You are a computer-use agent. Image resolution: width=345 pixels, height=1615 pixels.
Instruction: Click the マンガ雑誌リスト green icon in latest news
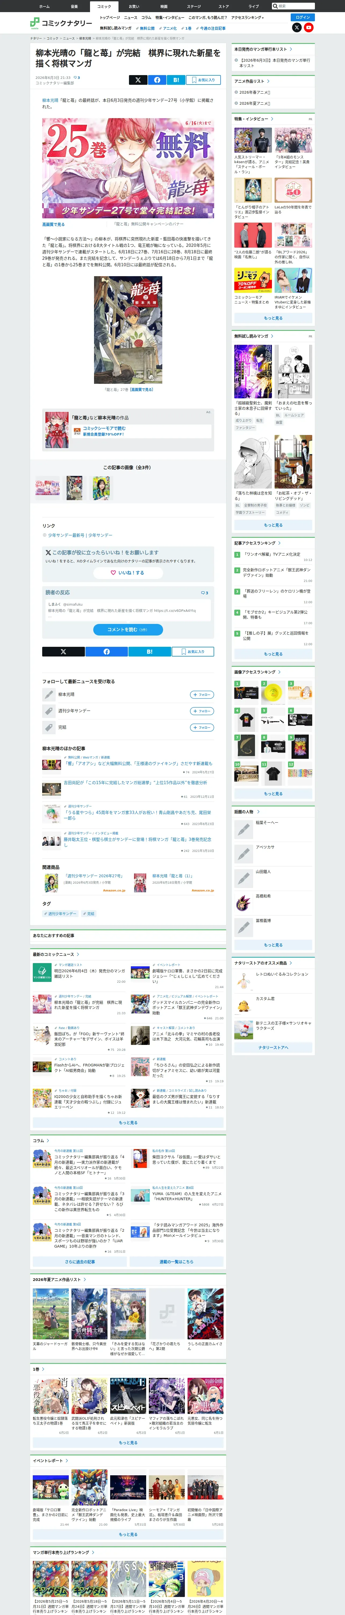point(42,973)
